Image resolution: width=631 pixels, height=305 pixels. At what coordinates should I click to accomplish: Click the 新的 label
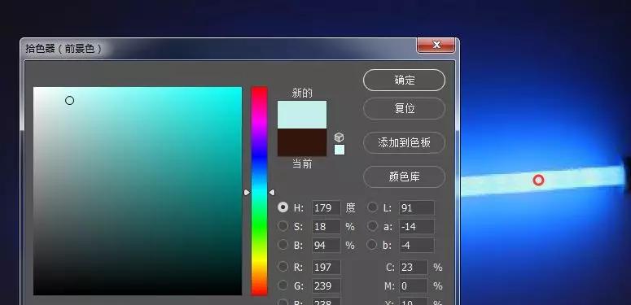pyautogui.click(x=302, y=94)
